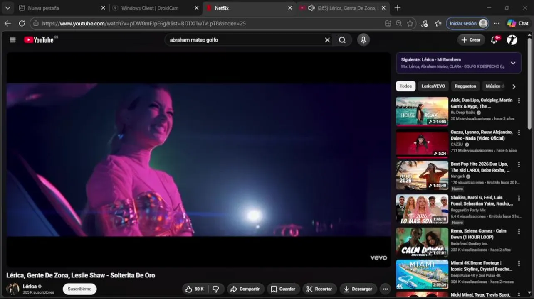Open browser settings and more menu

pyautogui.click(x=497, y=23)
